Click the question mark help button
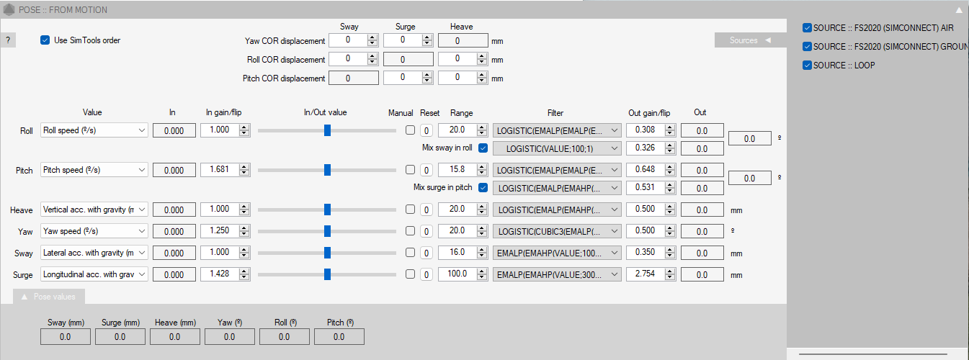The height and width of the screenshot is (360, 969). coord(8,40)
